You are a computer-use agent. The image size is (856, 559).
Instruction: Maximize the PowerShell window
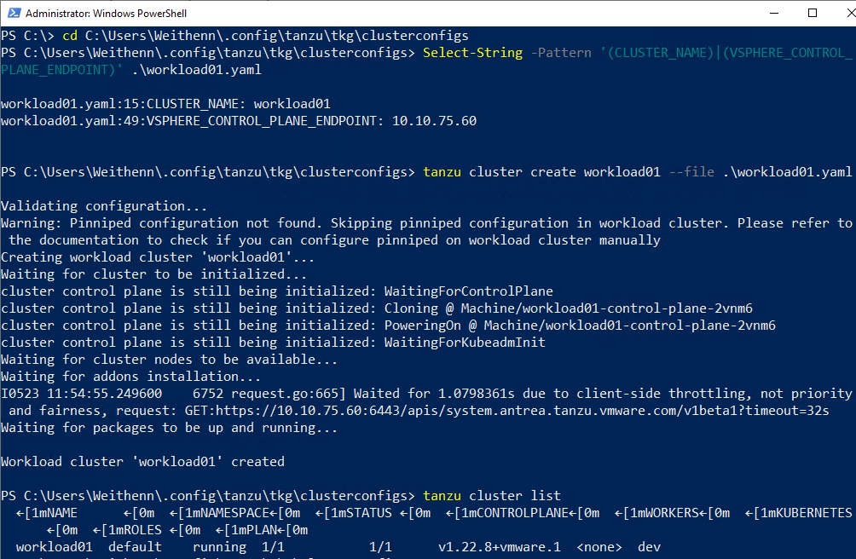pos(813,13)
